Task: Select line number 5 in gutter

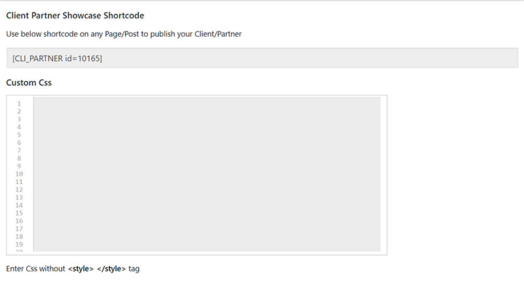Action: [x=19, y=135]
